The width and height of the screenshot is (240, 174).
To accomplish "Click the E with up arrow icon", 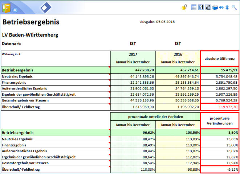I will (201, 7).
